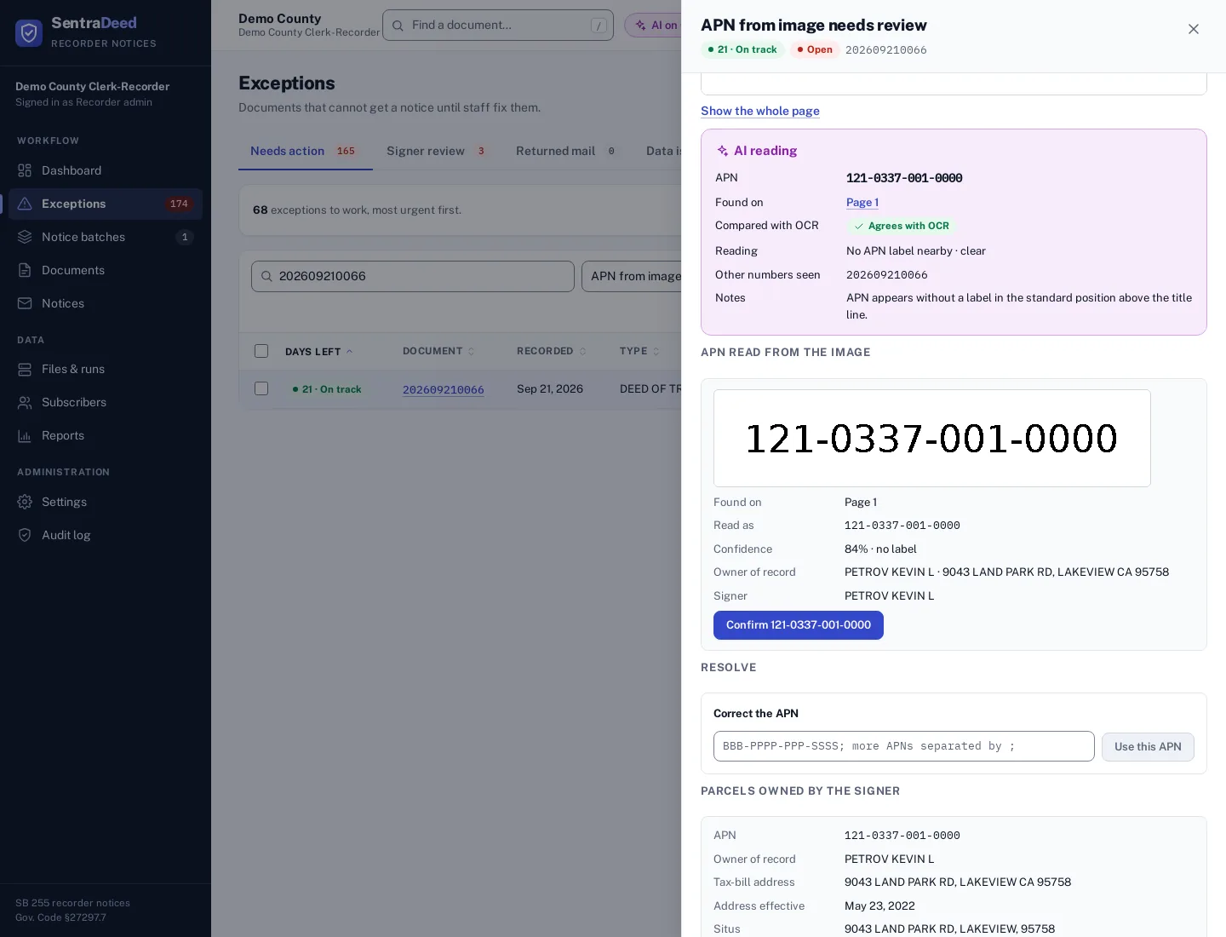
Task: Open Files & runs in sidebar
Action: point(106,369)
